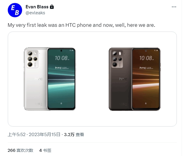
Task: Click the tweet text about HTC leak
Action: point(81,25)
